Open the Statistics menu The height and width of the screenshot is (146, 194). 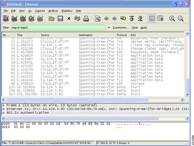pyautogui.click(x=67, y=11)
